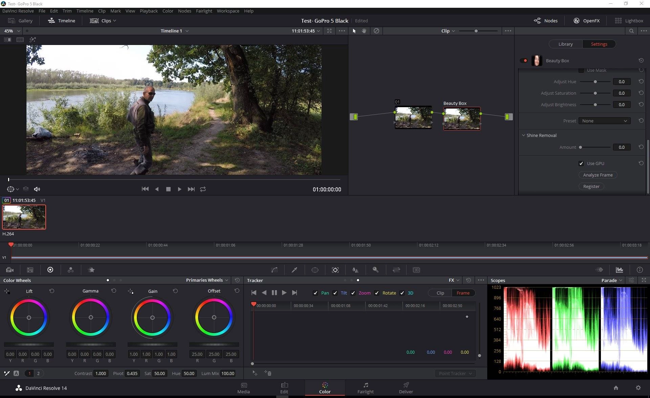This screenshot has width=650, height=398.
Task: Switch tracker to Clip mode
Action: (440, 293)
